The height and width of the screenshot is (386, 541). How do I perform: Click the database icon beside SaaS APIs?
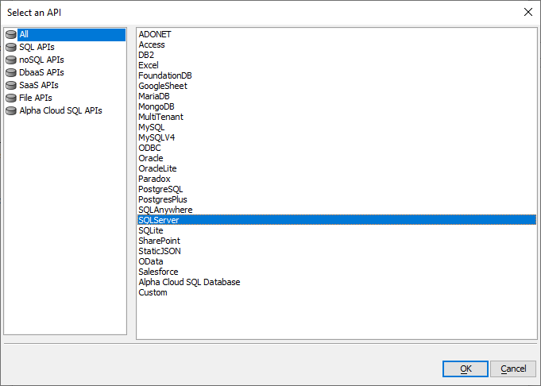coord(11,85)
